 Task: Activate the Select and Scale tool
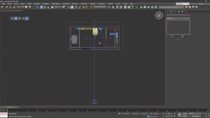click(49, 7)
